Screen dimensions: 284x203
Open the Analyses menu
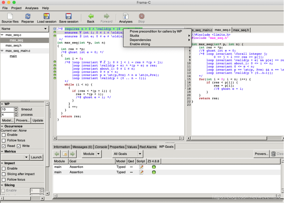pos(32,8)
